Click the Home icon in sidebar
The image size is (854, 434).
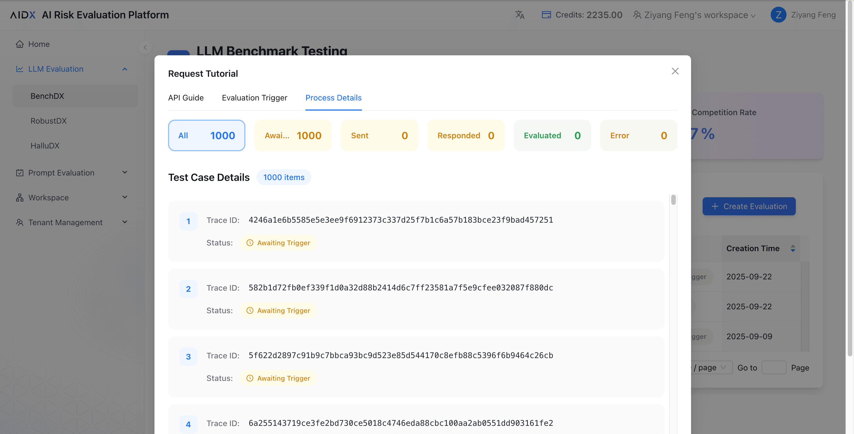(20, 44)
